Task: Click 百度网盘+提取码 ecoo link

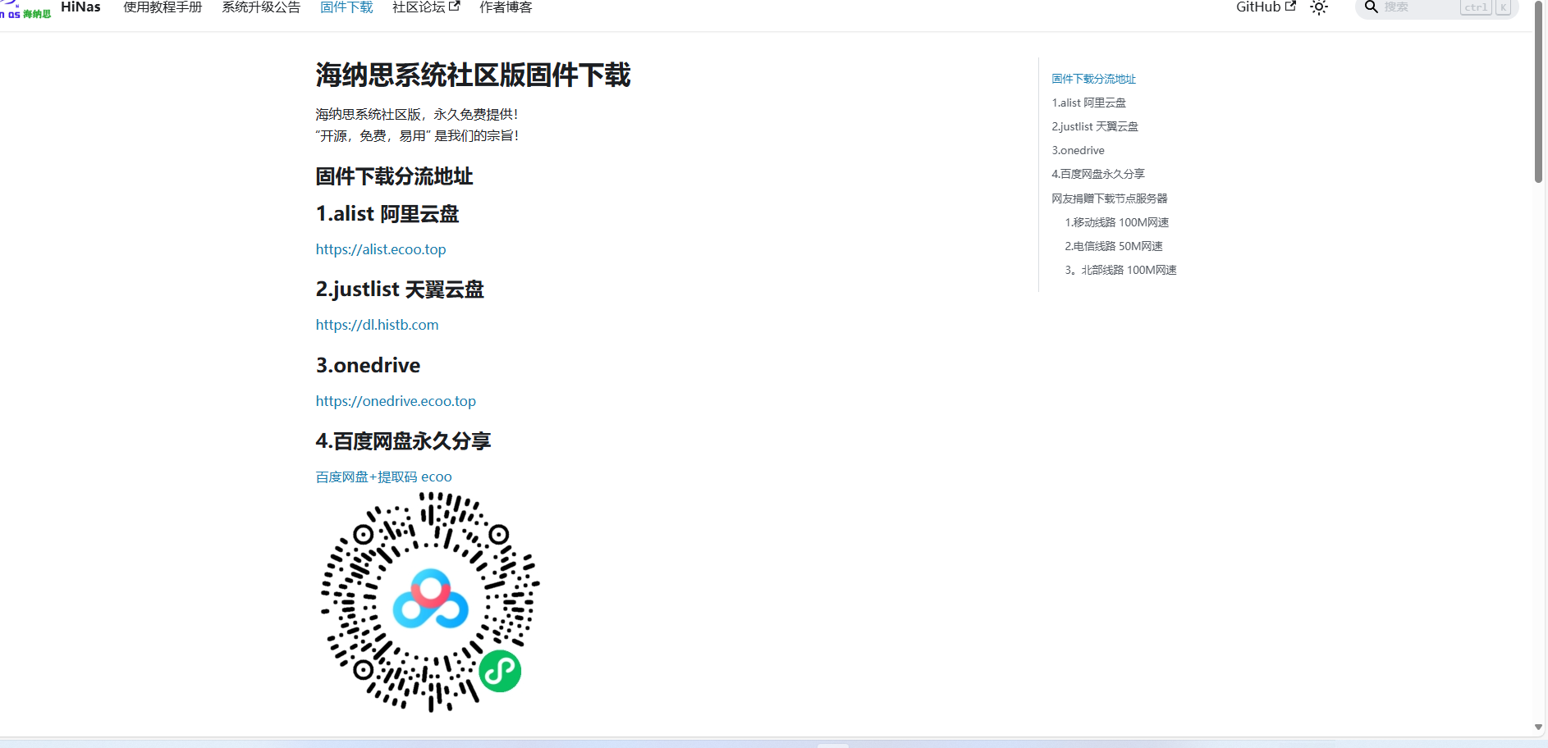Action: pos(382,477)
